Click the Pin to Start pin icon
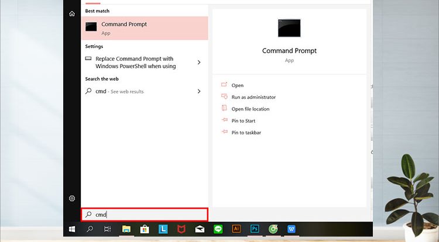Image resolution: width=439 pixels, height=242 pixels. coord(225,120)
